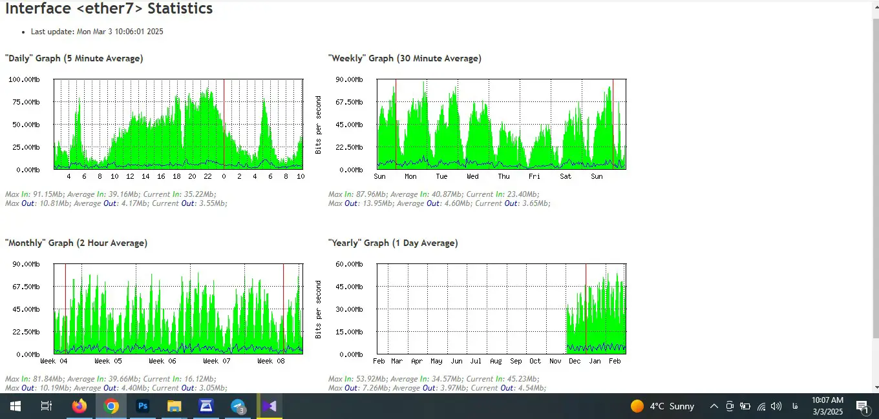Image resolution: width=879 pixels, height=419 pixels.
Task: Open Task View from the taskbar
Action: pyautogui.click(x=47, y=406)
